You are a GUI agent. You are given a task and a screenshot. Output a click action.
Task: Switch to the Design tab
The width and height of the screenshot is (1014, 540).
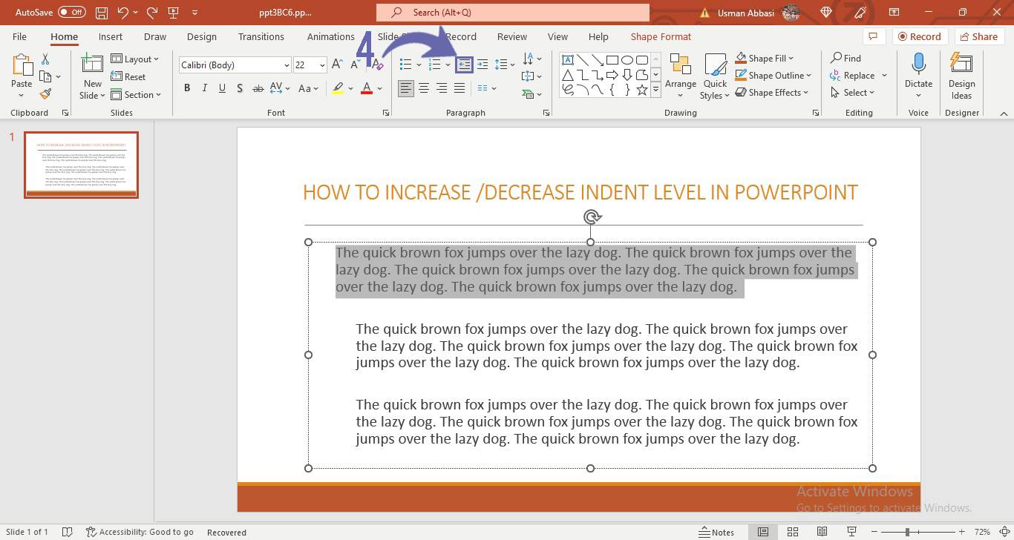[202, 36]
